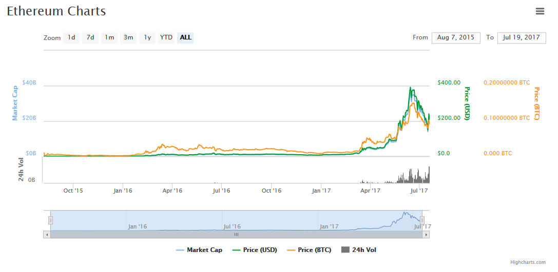
Task: Click the navigator horizontal scrollbar thumb
Action: [x=236, y=235]
